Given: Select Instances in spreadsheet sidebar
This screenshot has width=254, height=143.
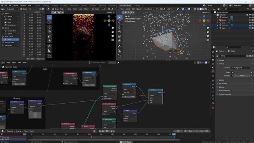Looking at the screenshot, I should (8, 45).
